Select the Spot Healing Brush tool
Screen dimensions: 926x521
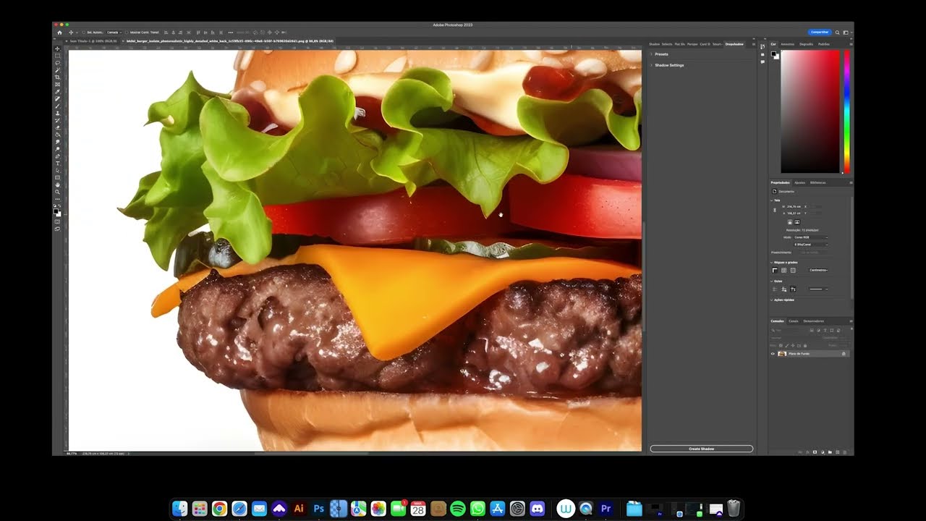[57, 98]
